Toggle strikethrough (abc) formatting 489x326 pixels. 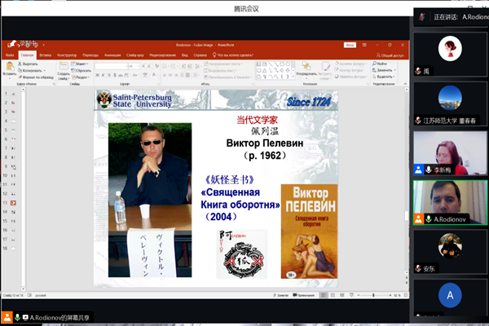[x=121, y=75]
